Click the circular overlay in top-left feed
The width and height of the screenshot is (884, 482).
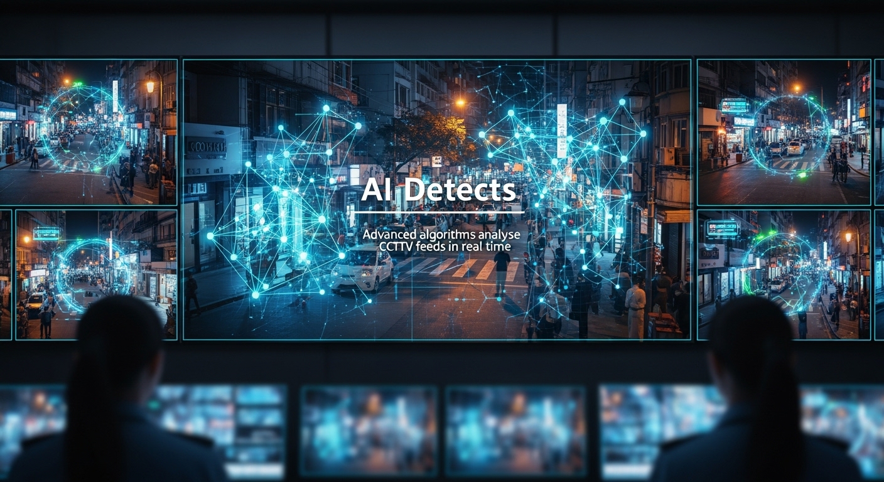coord(82,129)
